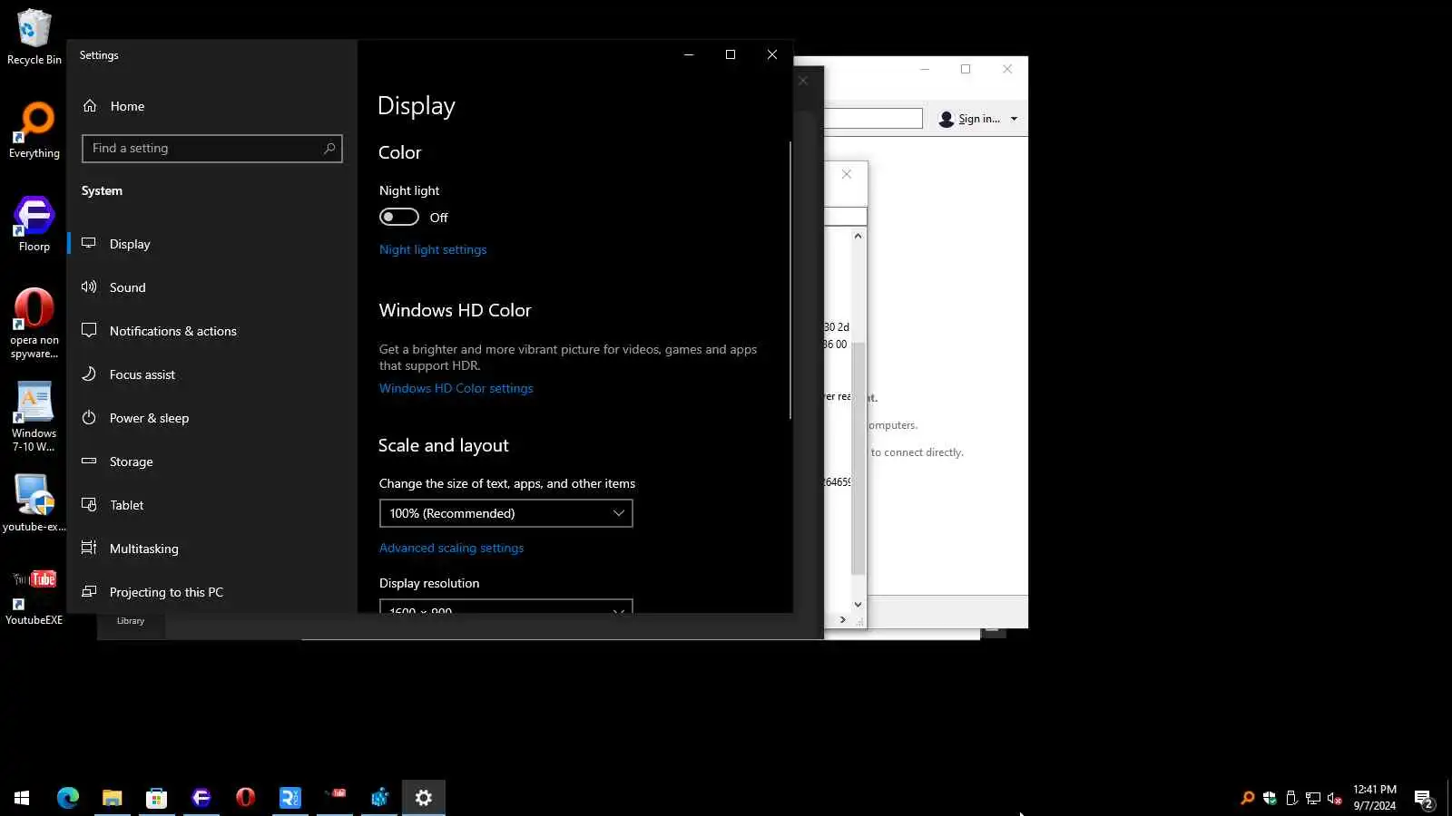Click the Safely Remove Hardware tray icon
The height and width of the screenshot is (816, 1452).
tap(1291, 798)
